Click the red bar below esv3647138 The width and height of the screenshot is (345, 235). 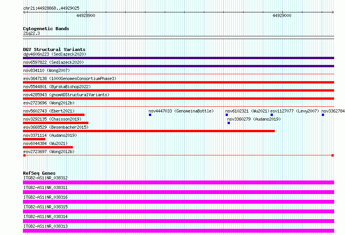pyautogui.click(x=178, y=82)
